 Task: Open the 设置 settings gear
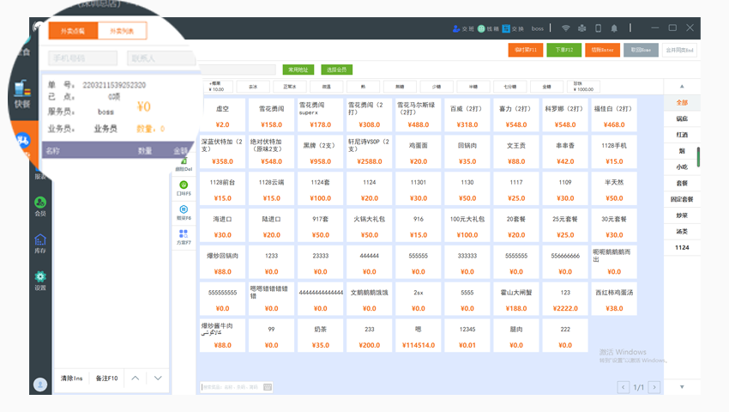tap(40, 281)
